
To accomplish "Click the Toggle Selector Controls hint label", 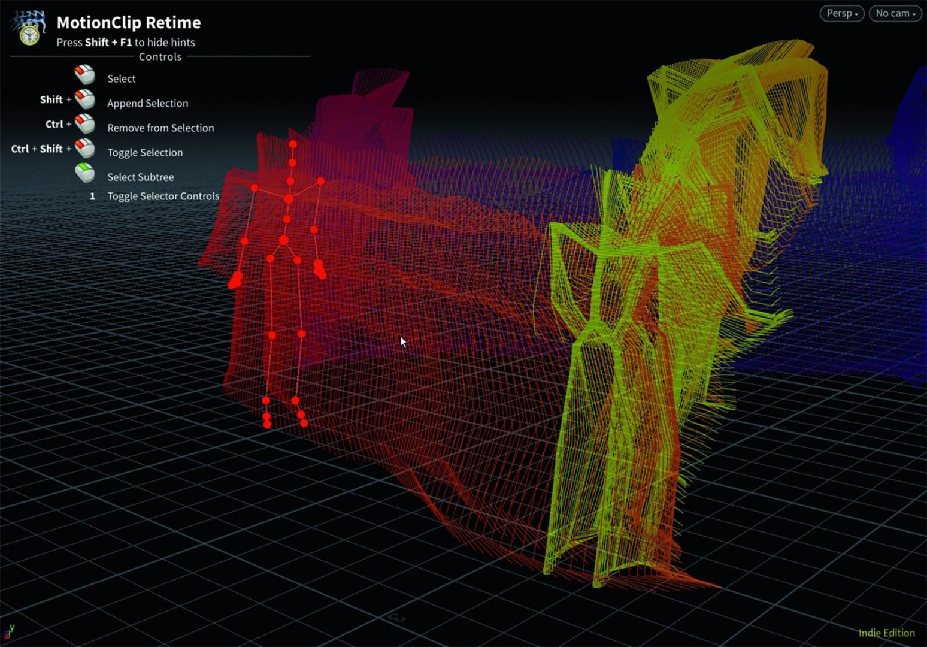I will (163, 196).
